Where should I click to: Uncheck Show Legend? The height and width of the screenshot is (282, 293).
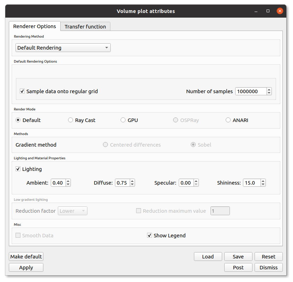(x=149, y=235)
